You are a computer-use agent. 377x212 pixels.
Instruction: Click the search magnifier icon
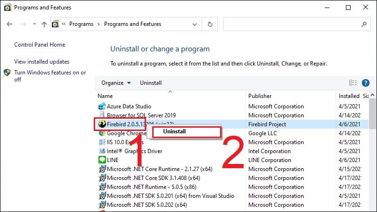click(x=364, y=24)
